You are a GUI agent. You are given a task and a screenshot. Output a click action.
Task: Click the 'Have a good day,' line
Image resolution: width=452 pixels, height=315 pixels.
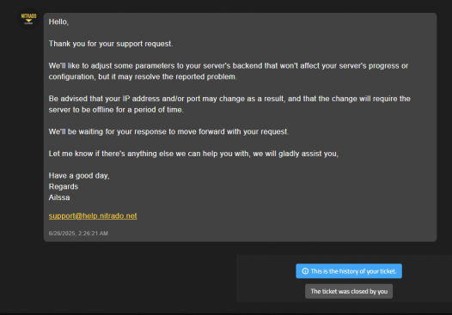[79, 176]
